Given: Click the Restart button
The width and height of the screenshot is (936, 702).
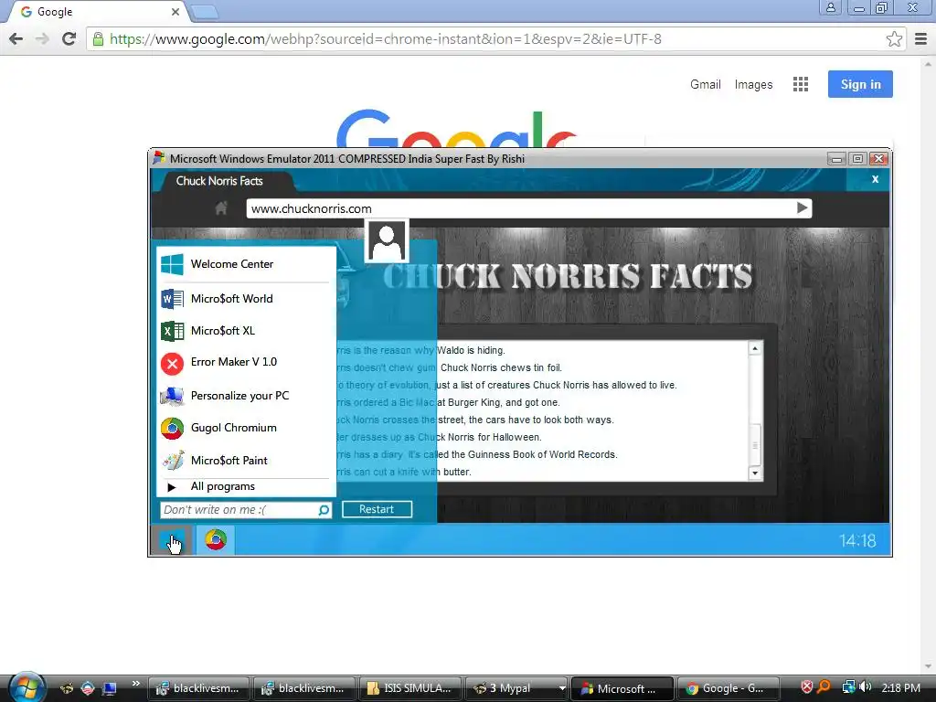Looking at the screenshot, I should coord(377,509).
